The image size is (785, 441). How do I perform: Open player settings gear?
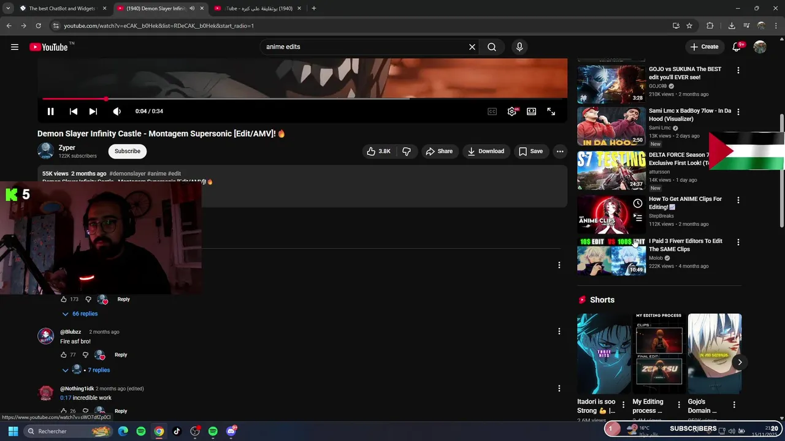click(512, 111)
